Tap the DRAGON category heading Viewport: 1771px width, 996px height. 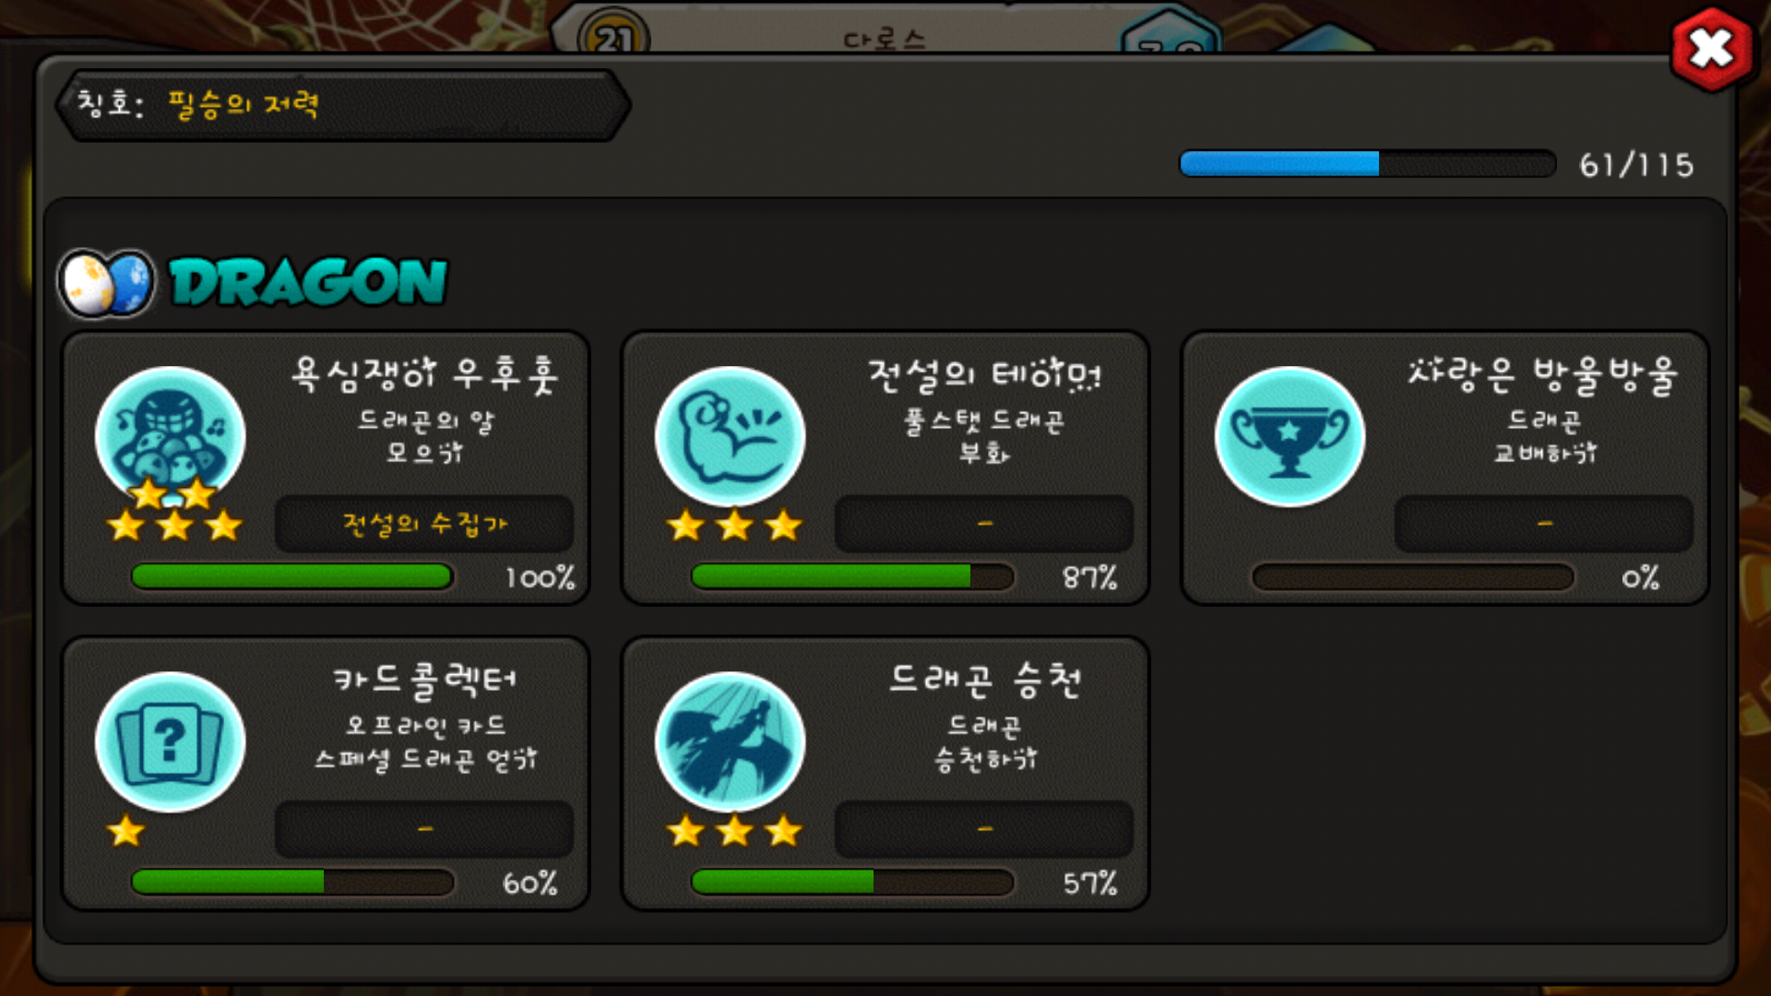click(x=309, y=282)
